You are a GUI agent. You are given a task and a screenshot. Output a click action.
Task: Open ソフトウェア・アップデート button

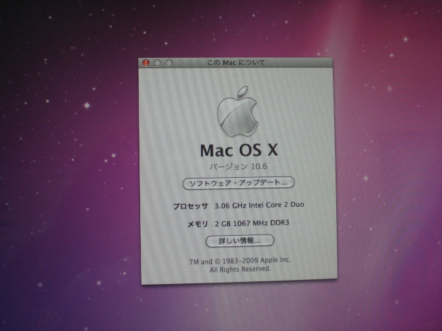(x=239, y=183)
